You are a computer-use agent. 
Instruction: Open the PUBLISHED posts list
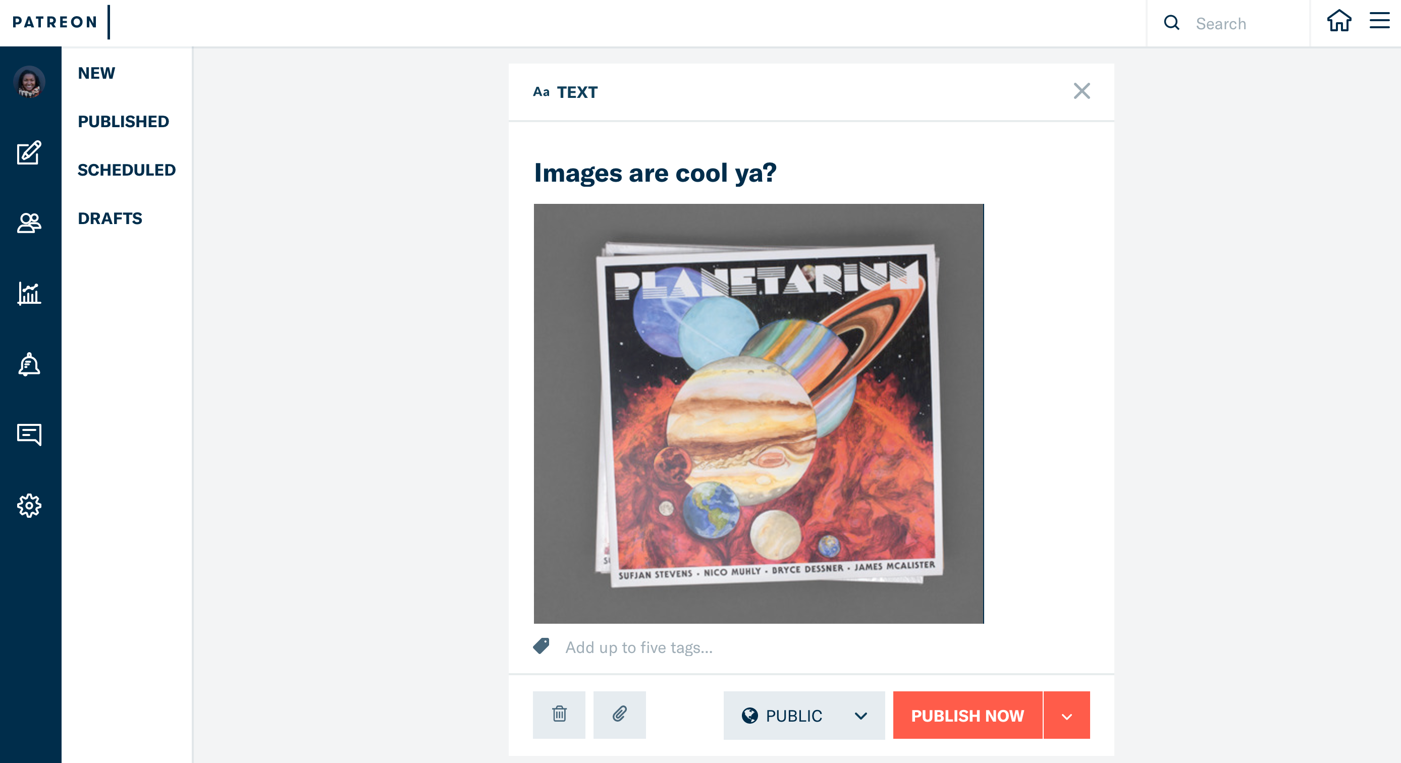pos(124,121)
